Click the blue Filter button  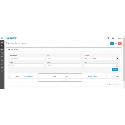pos(115,70)
